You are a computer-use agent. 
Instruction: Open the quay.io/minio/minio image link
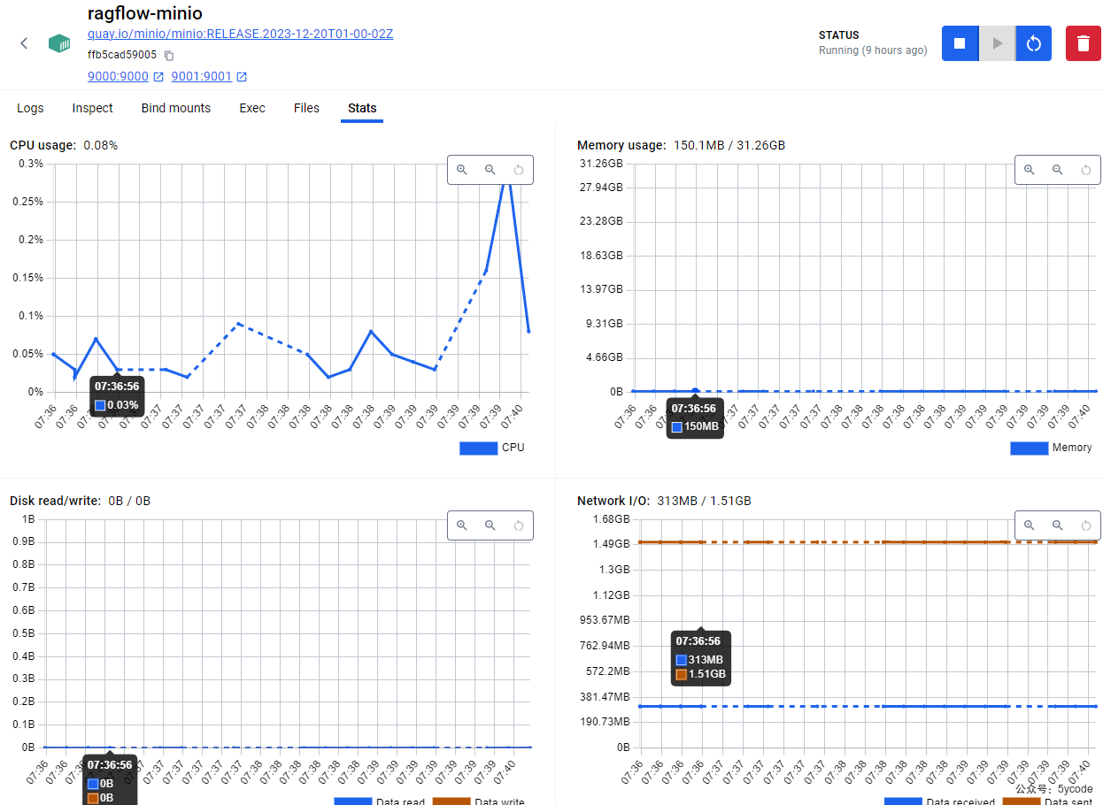point(240,34)
